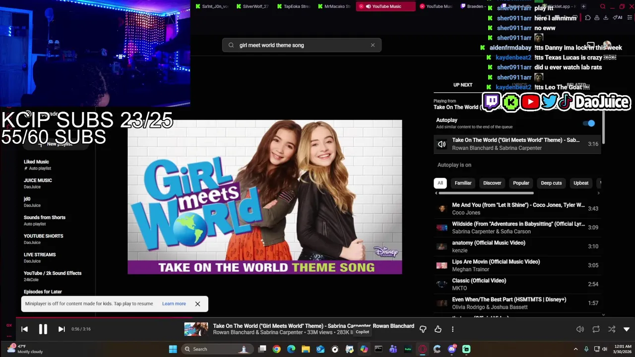Select the Upbeat filter chip
This screenshot has height=357, width=635.
[581, 183]
